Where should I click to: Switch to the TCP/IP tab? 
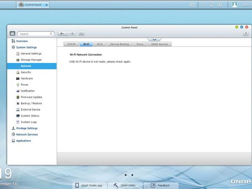71,44
